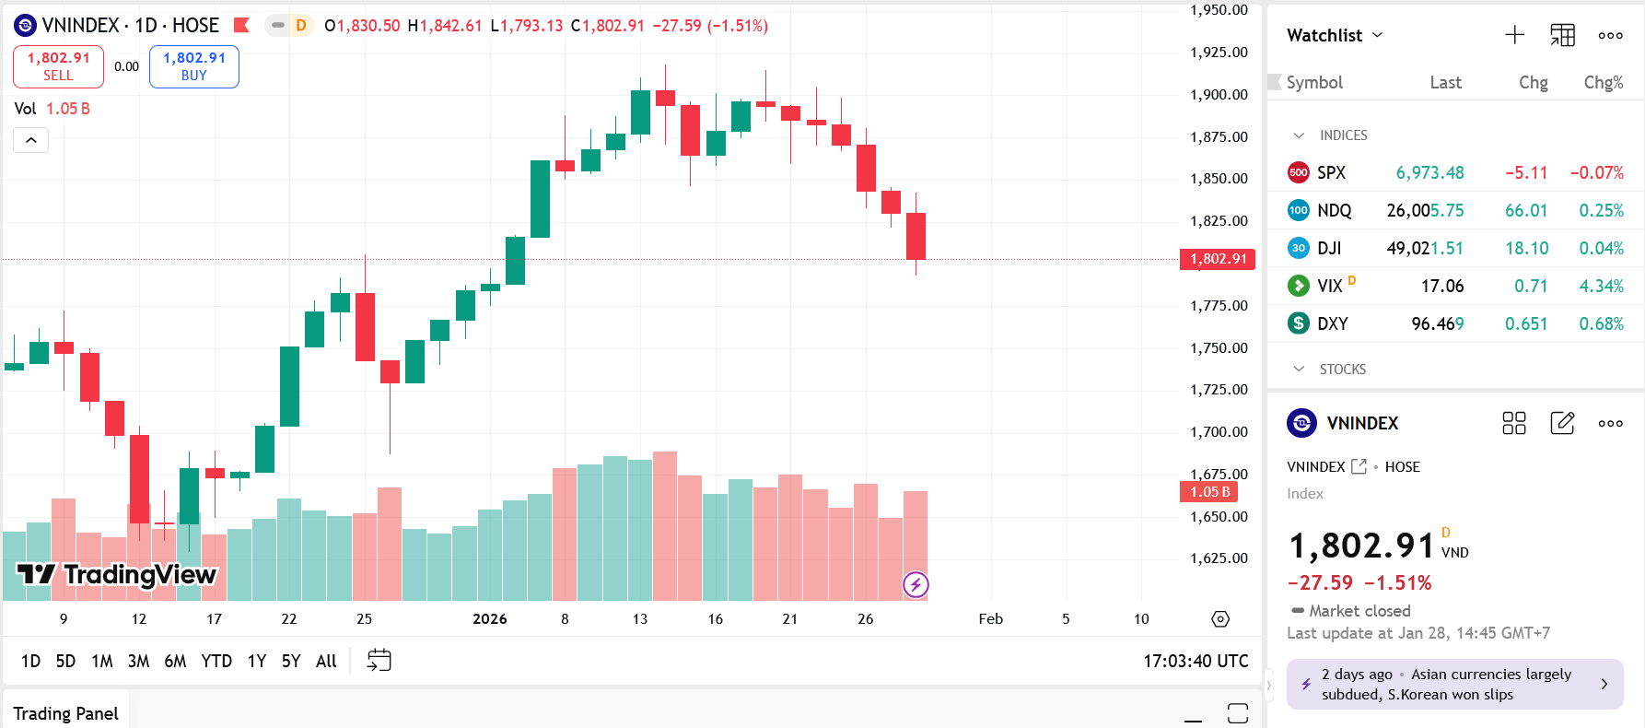This screenshot has width=1645, height=728.
Task: Collapse the INDICES section
Action: [1299, 135]
